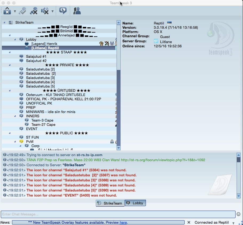
Task: Click channel tree scrollbar up arrow
Action: coord(118,22)
